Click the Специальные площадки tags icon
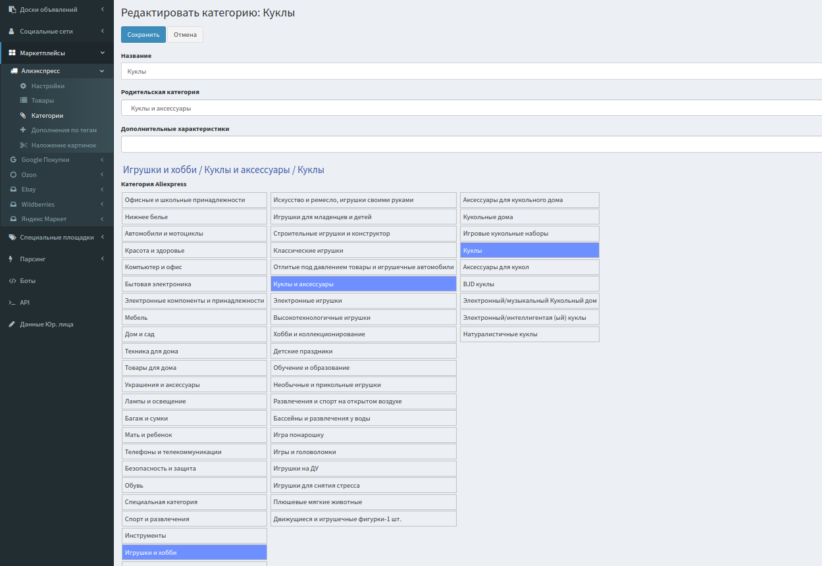Viewport: 822px width, 566px height. coord(12,238)
